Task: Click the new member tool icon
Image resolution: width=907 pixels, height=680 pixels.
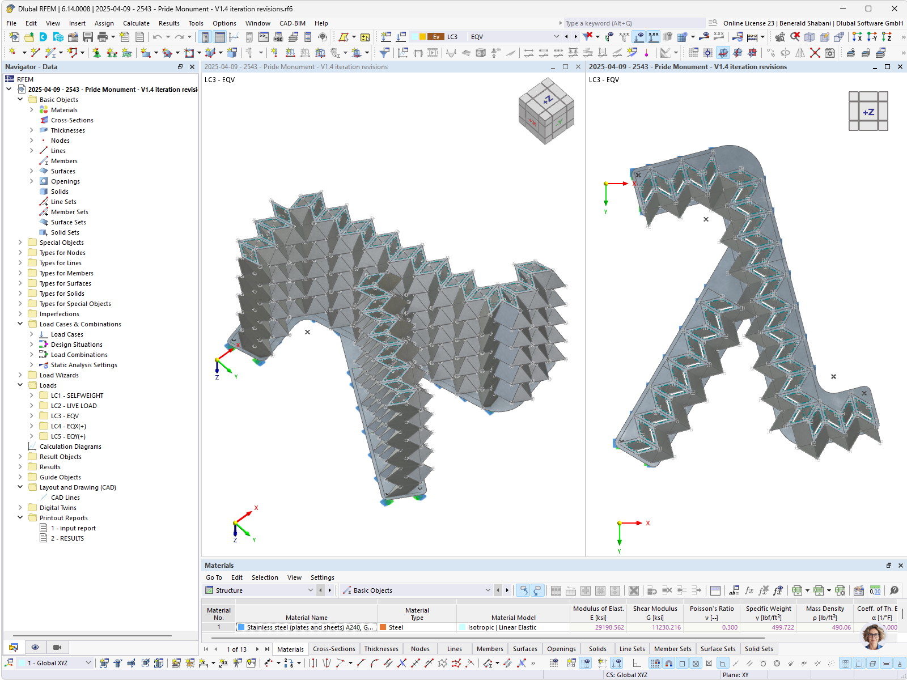Action: pos(50,53)
